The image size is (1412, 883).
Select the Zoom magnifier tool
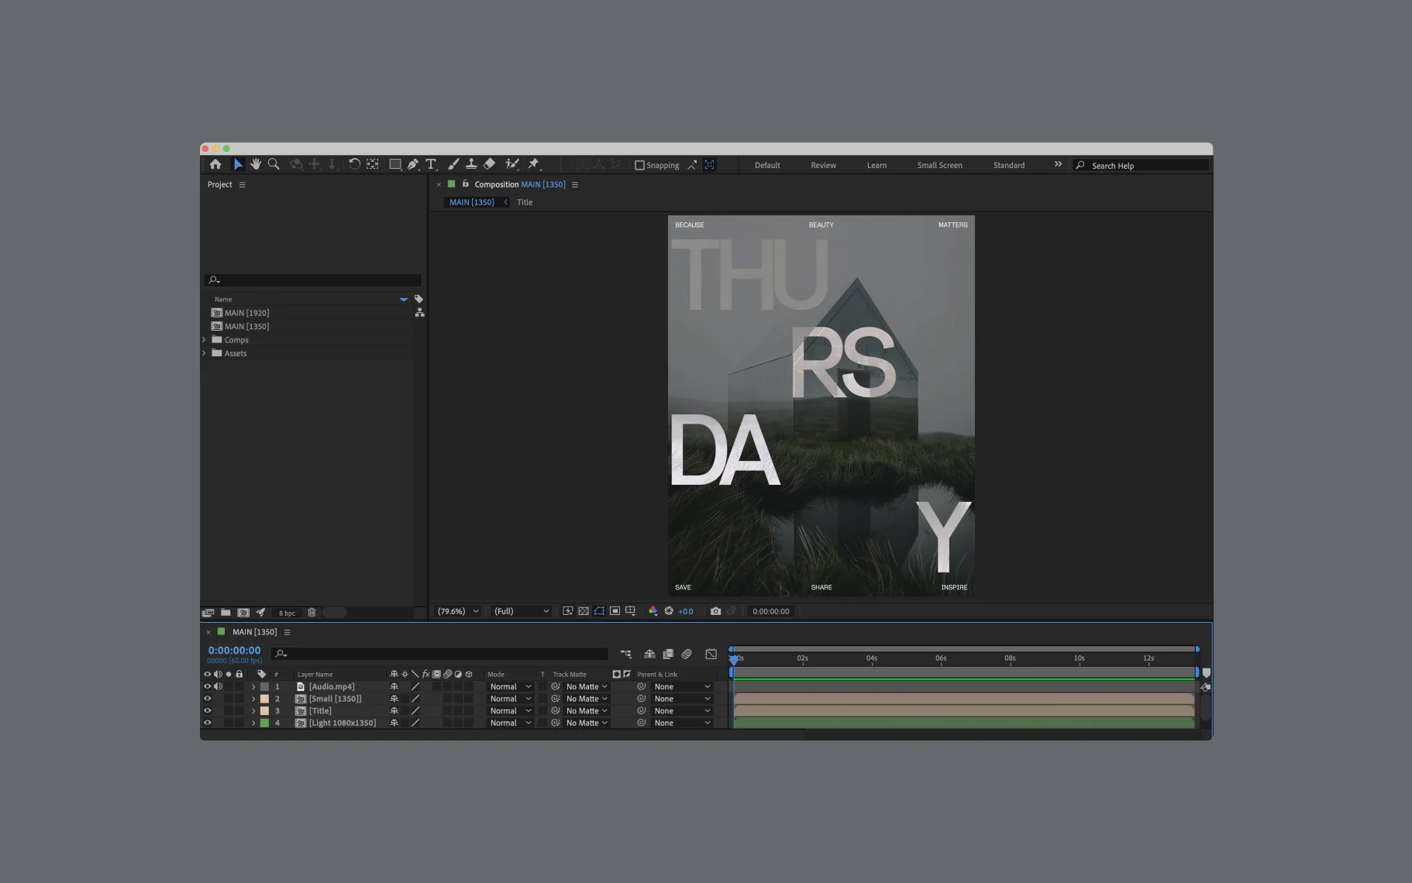point(274,164)
